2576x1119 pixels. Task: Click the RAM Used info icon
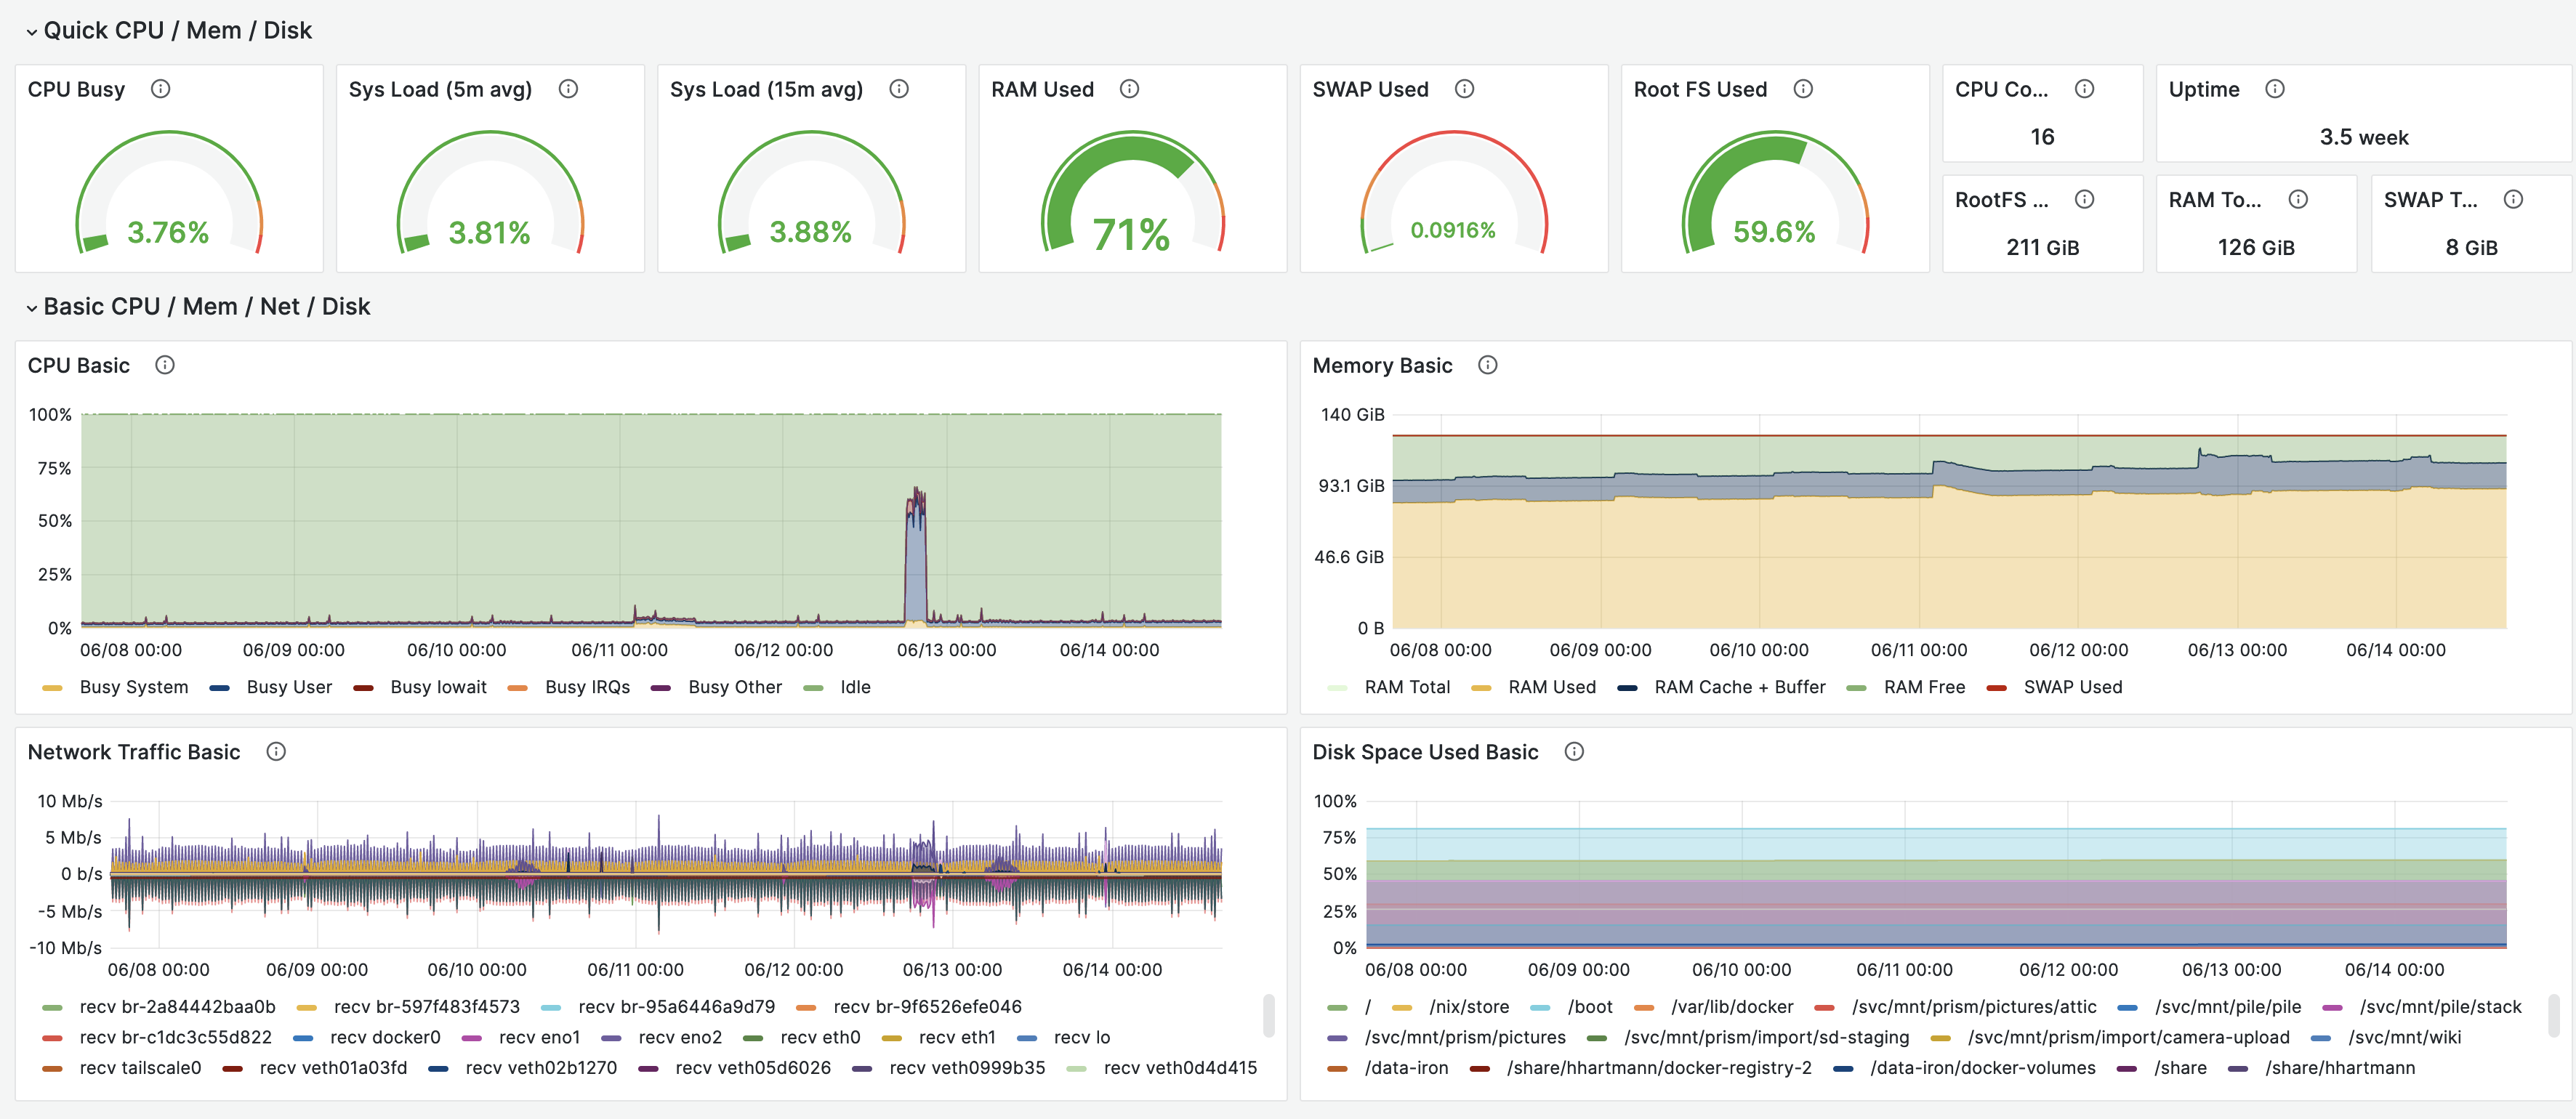1129,89
